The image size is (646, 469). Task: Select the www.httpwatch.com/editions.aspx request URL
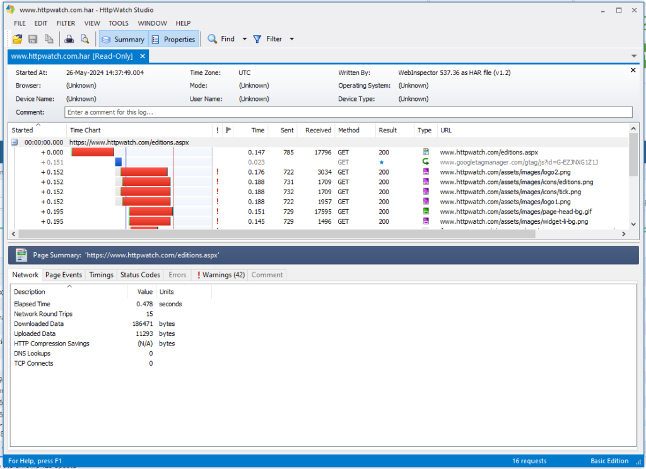click(489, 153)
